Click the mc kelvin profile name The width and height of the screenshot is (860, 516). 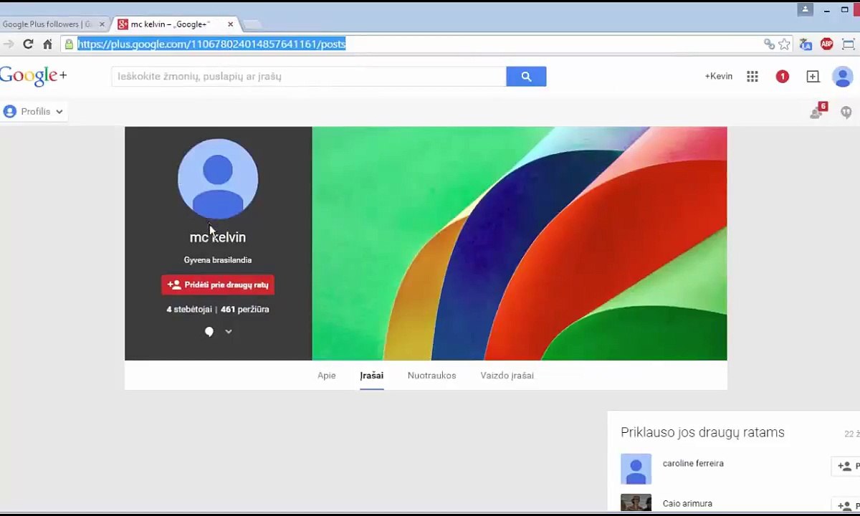coord(218,237)
